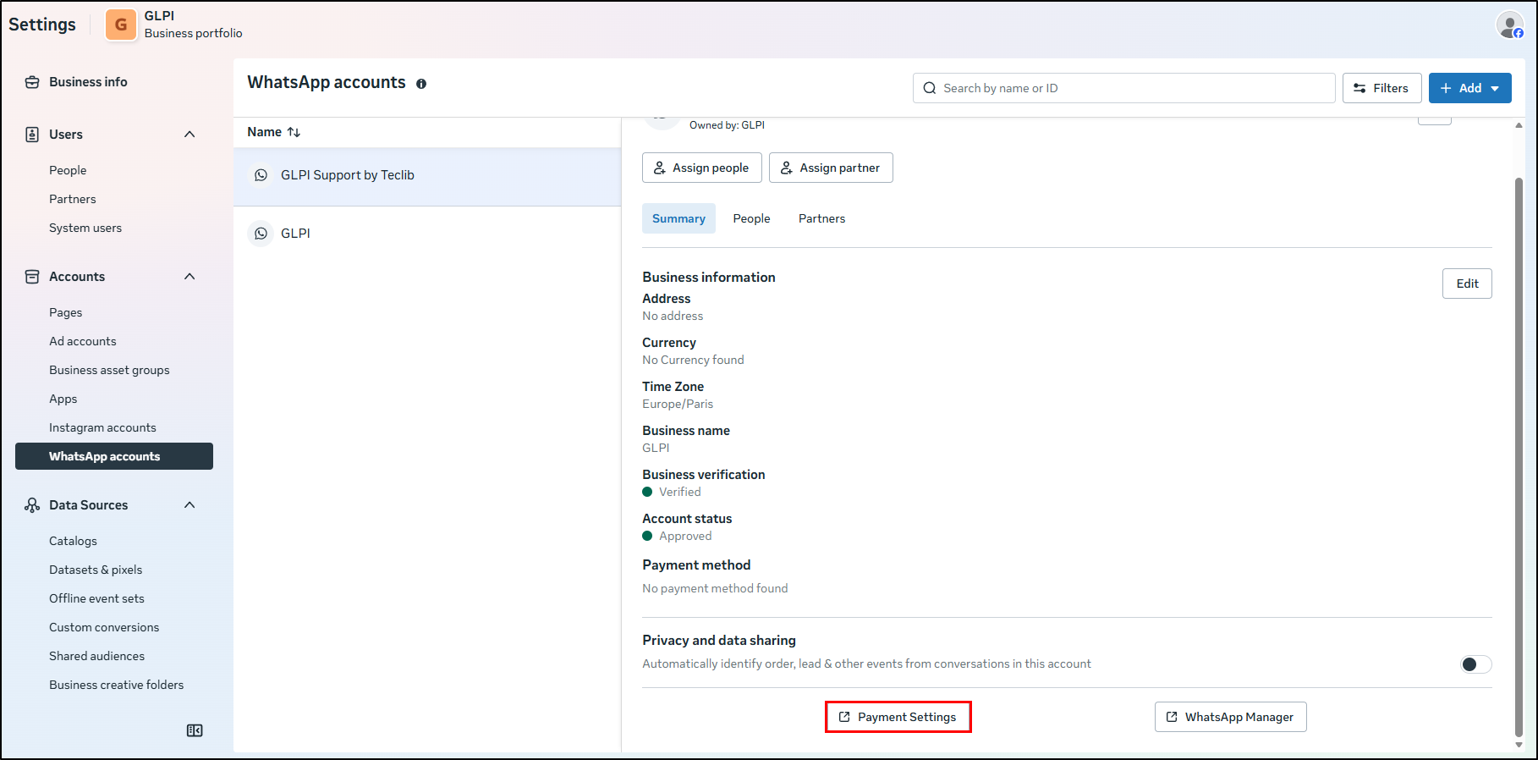Open the Filters options
Screen dimensions: 1538x760
1381,88
